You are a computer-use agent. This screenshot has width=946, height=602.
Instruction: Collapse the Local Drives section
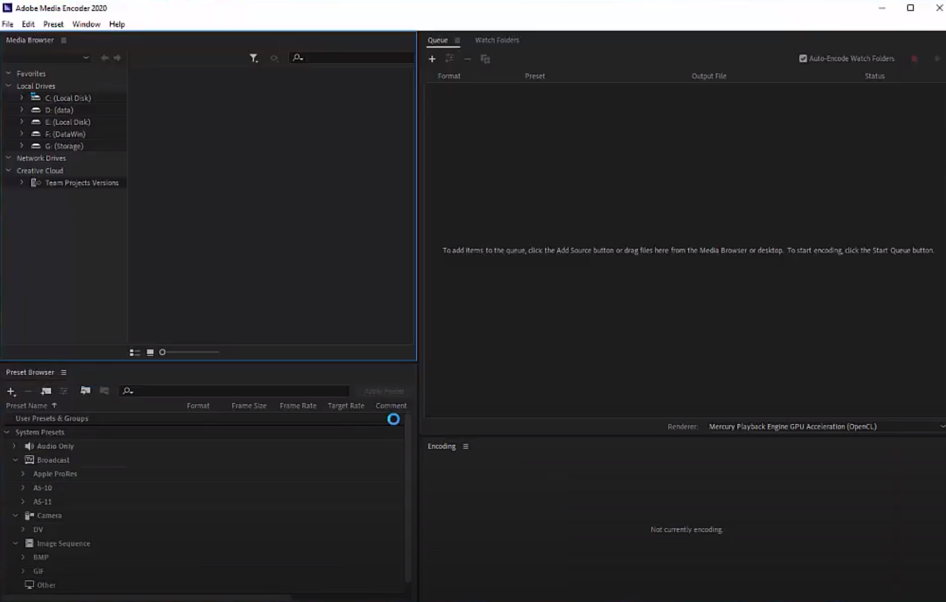point(8,86)
